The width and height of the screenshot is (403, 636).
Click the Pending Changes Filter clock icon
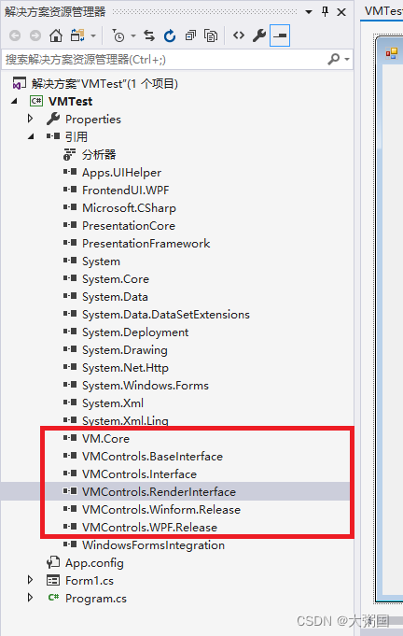118,35
